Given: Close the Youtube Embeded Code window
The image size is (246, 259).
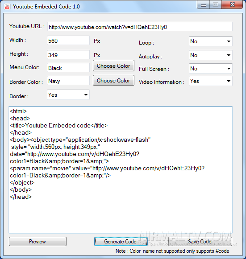Looking at the screenshot, I should tap(232, 5).
